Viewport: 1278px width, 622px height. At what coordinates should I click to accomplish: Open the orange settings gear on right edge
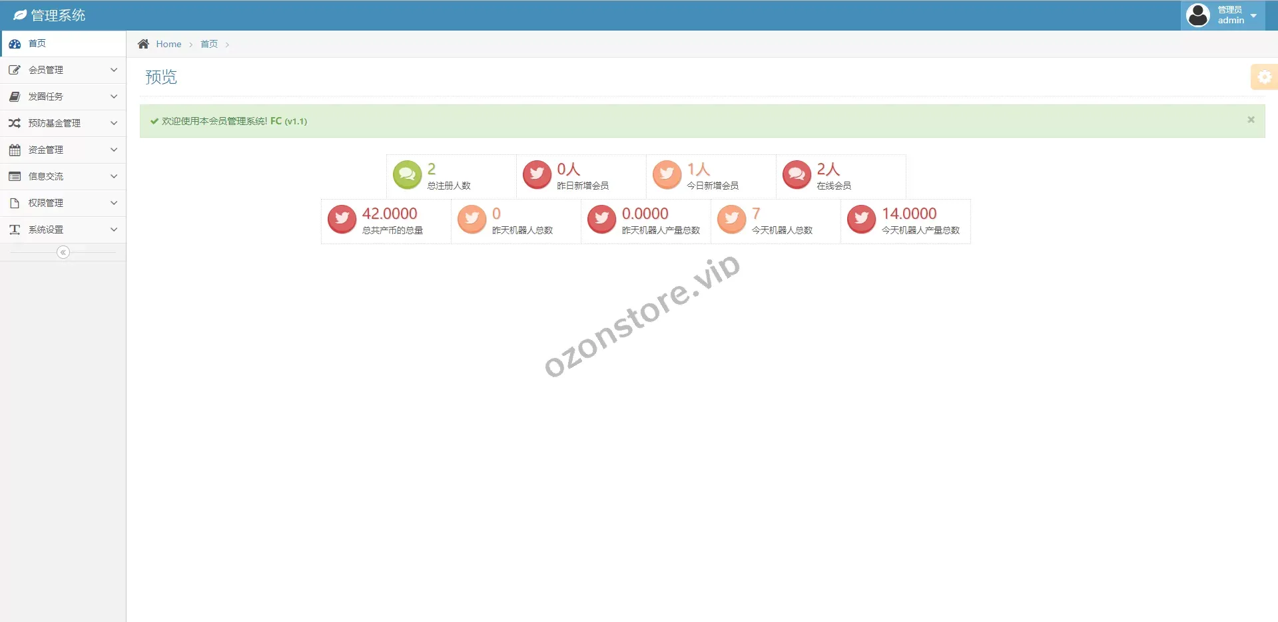pos(1263,77)
